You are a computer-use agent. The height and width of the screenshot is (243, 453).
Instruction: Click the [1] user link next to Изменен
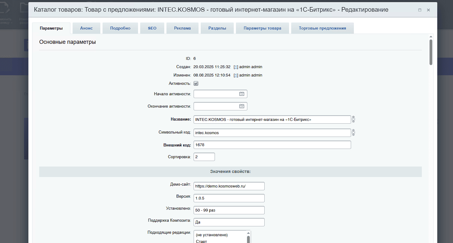click(x=236, y=75)
